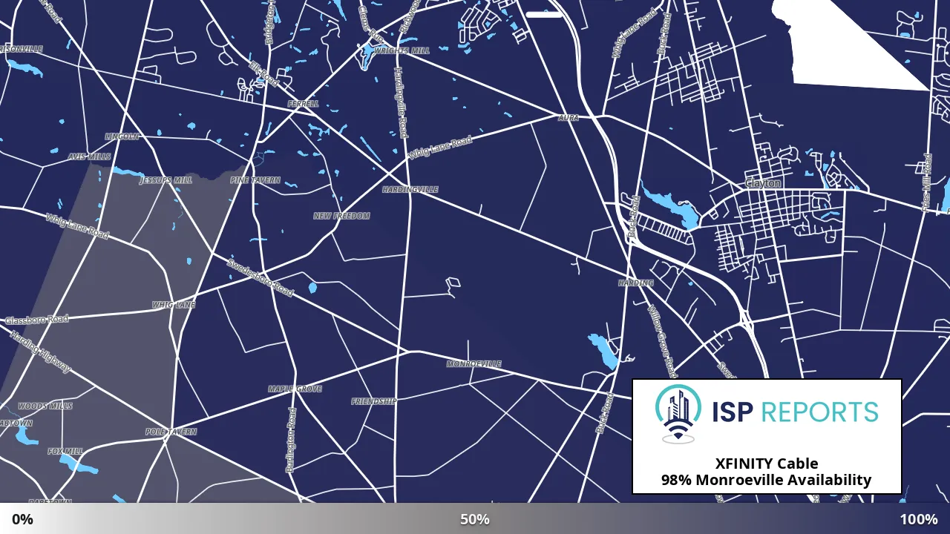The image size is (950, 534).
Task: Click the Lincoln place label
Action: [122, 137]
